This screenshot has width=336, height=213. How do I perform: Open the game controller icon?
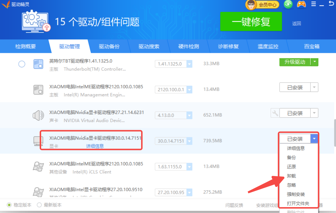click(301, 4)
